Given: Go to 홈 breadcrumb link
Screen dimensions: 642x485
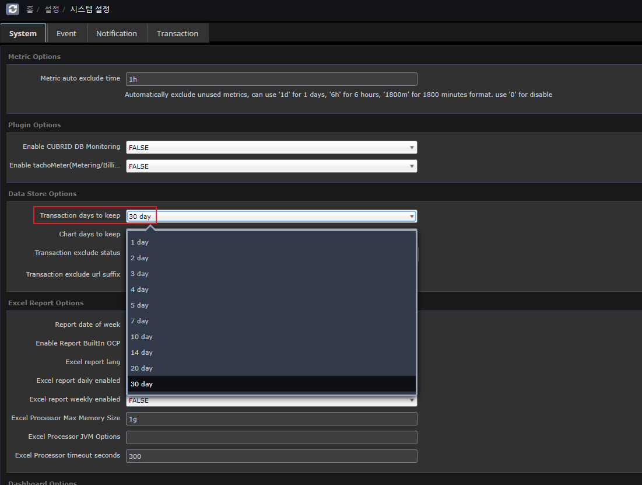Looking at the screenshot, I should coord(30,9).
